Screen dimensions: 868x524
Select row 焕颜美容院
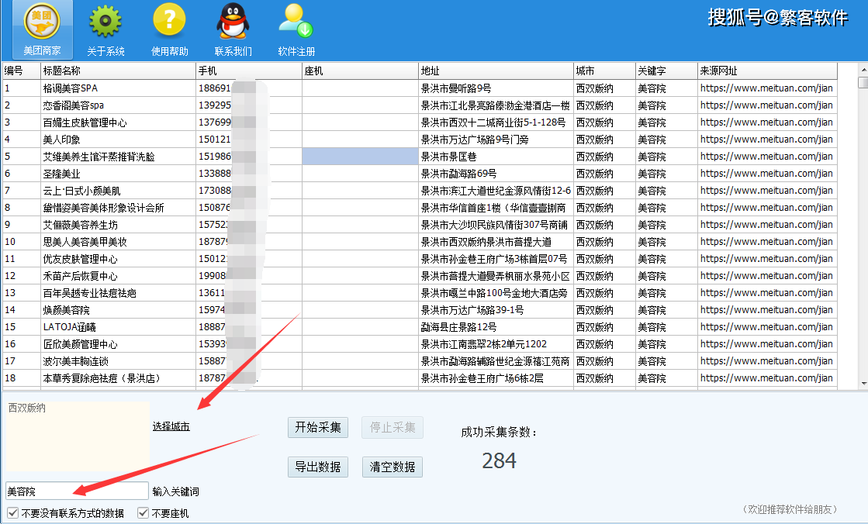tap(420, 310)
